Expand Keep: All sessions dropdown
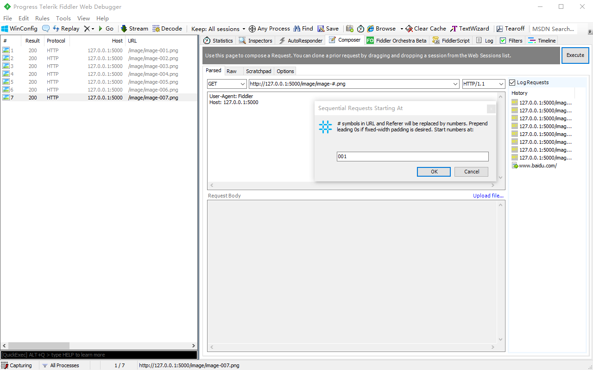This screenshot has width=593, height=370. 244,29
